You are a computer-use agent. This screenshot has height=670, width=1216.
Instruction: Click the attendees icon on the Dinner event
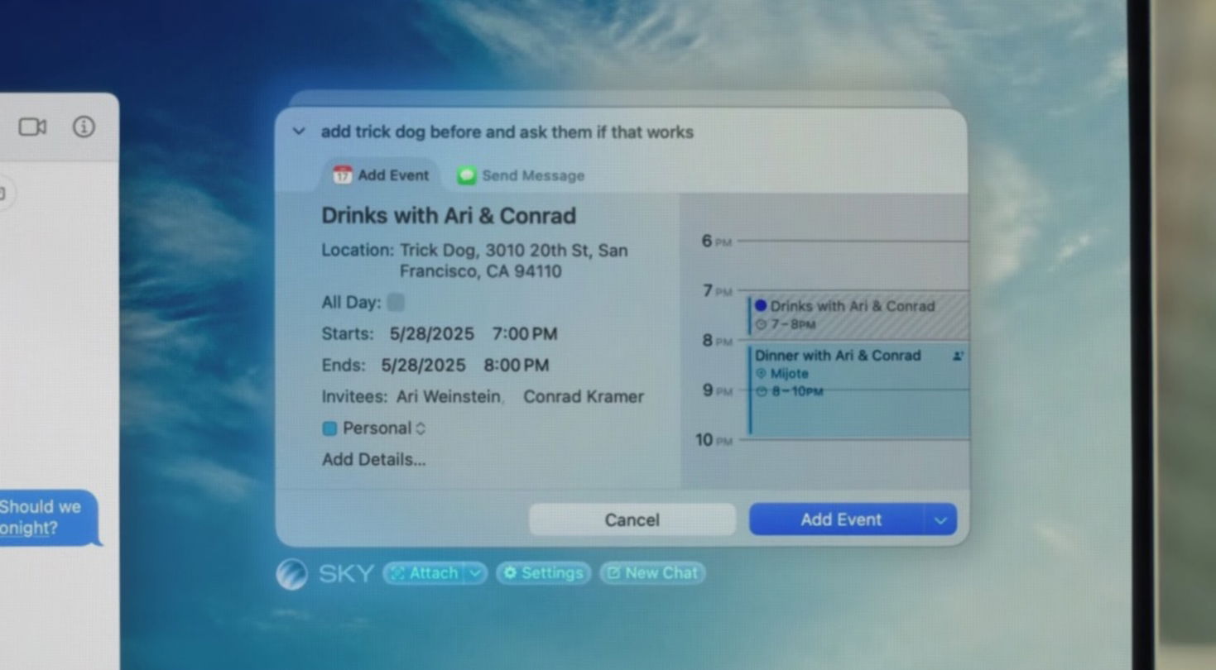pyautogui.click(x=958, y=356)
